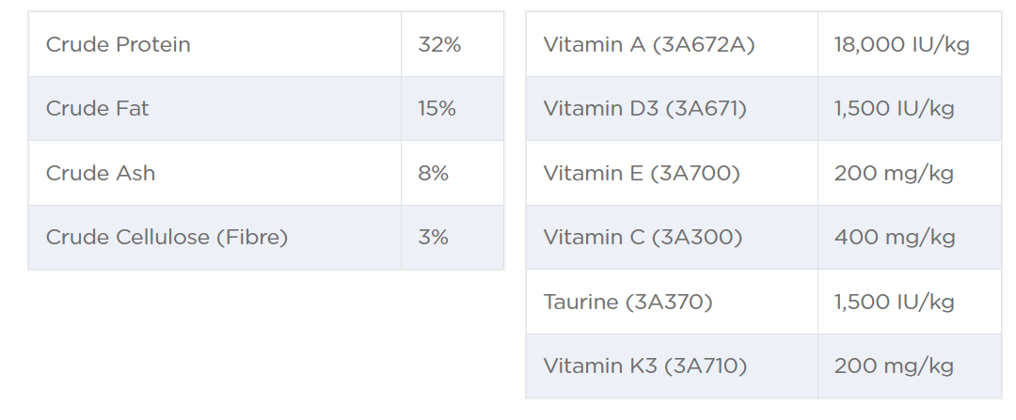Select the Vitamin E 200 mg/kg value
The width and height of the screenshot is (1016, 420).
(x=894, y=173)
